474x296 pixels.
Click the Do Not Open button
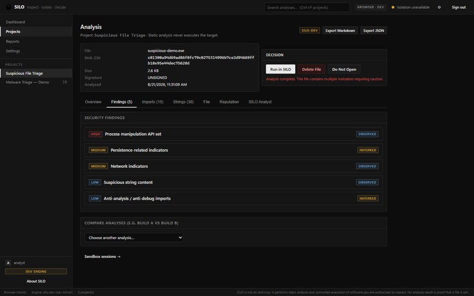click(x=344, y=69)
